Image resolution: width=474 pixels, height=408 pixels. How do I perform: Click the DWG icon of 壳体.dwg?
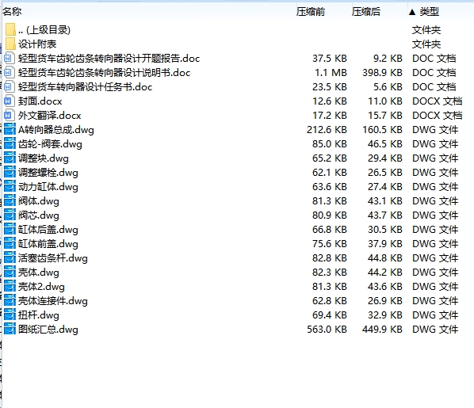[10, 272]
